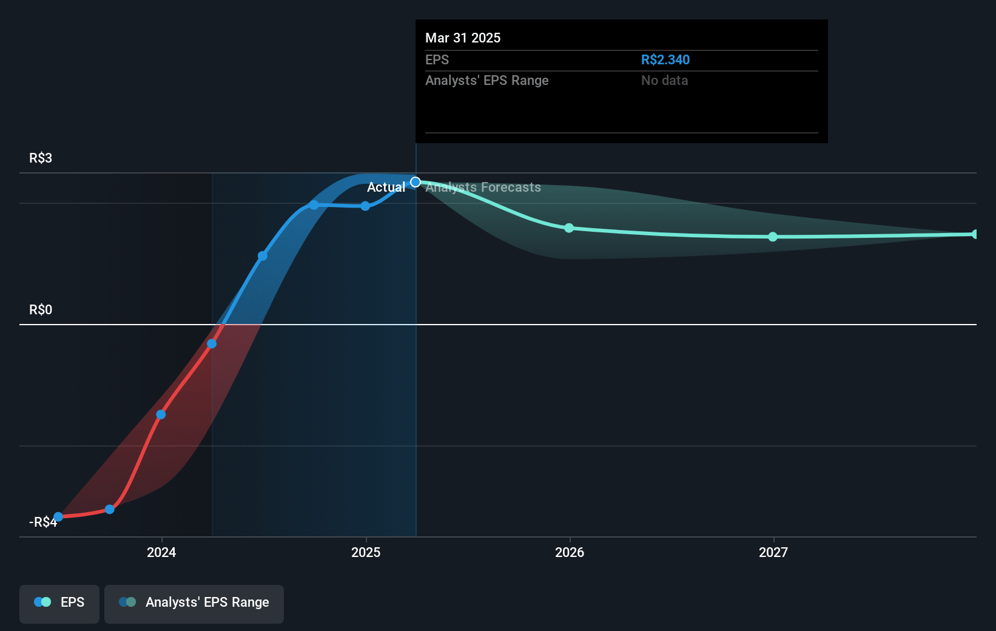This screenshot has width=996, height=631.
Task: Click the 'No data' value in tooltip
Action: point(664,80)
